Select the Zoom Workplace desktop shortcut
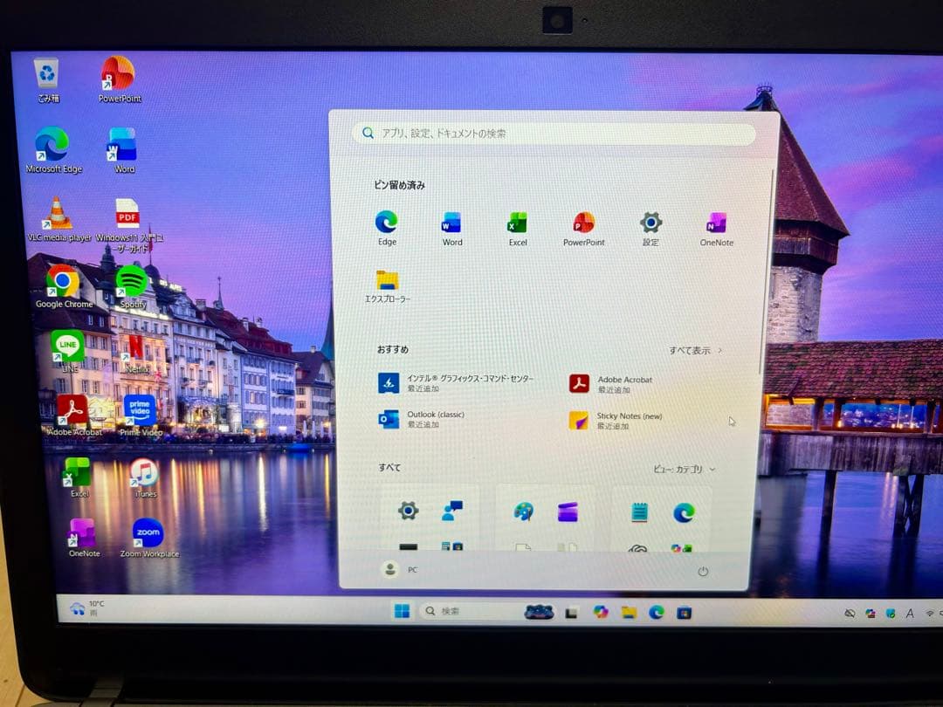 [x=148, y=538]
